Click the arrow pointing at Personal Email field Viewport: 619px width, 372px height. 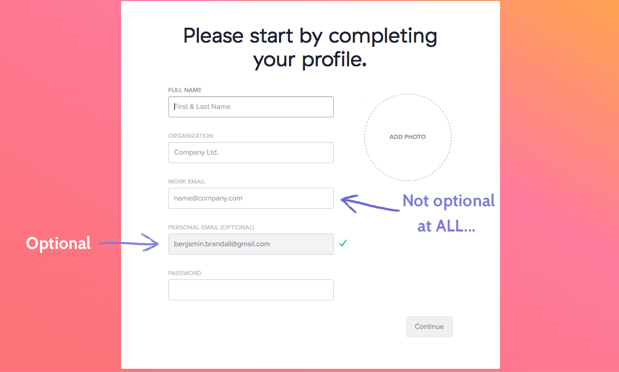pos(129,243)
